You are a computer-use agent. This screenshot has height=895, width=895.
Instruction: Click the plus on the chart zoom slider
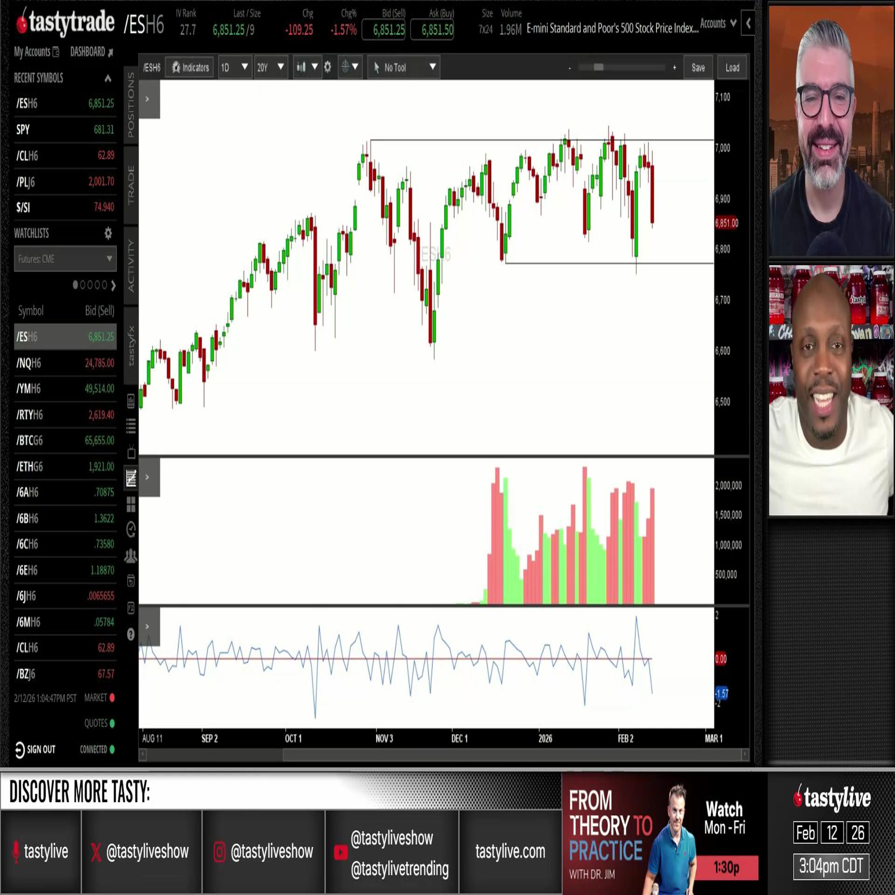[x=675, y=67]
